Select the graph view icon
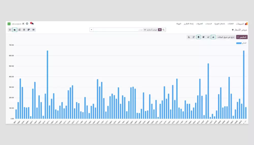The image size is (254, 145). pyautogui.click(x=14, y=30)
